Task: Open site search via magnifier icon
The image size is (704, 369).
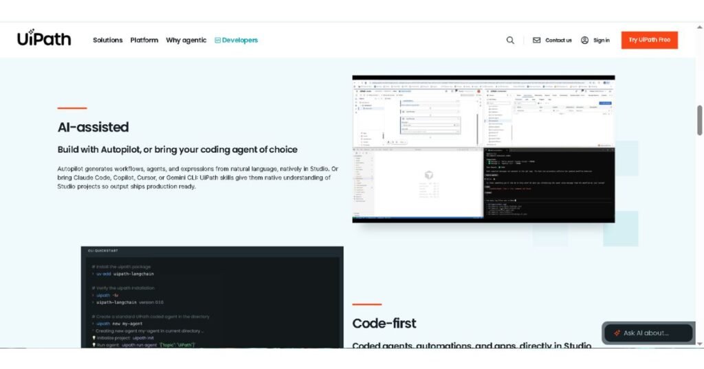Action: click(510, 40)
